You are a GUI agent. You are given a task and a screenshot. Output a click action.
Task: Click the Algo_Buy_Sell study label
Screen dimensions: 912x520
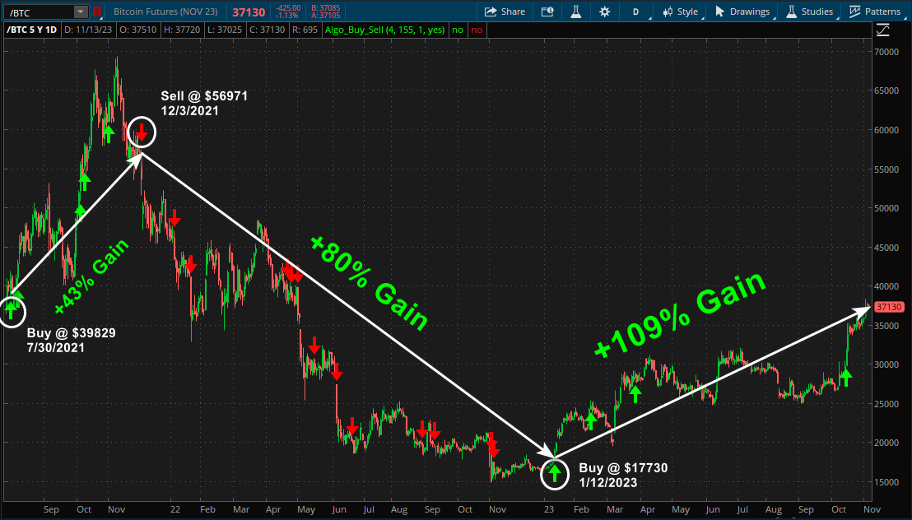[x=385, y=28]
